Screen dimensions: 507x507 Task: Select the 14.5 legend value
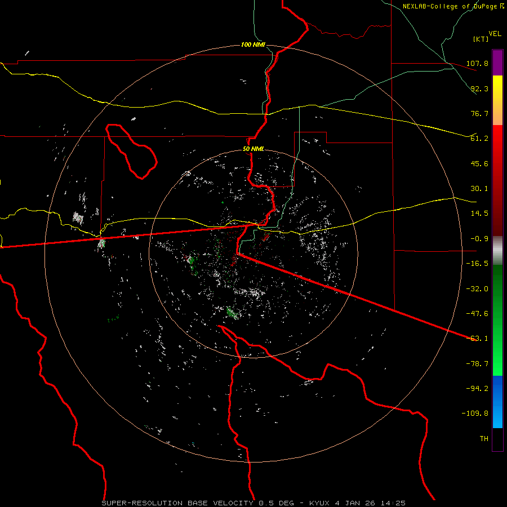pyautogui.click(x=479, y=214)
